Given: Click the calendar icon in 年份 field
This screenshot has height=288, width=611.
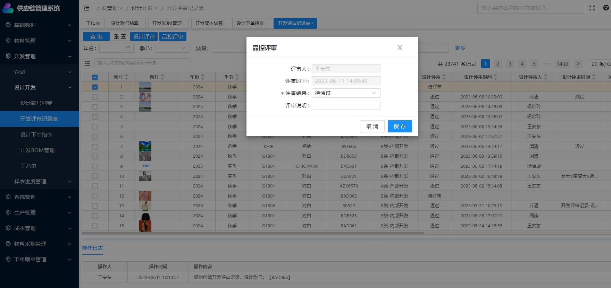Looking at the screenshot, I should pos(128,48).
